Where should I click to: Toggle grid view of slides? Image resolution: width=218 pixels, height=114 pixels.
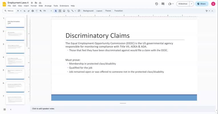pos(5,109)
